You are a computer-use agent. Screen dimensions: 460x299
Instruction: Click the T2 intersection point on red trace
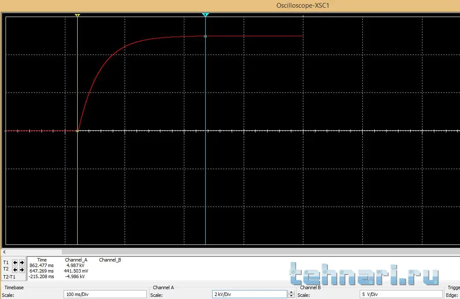(x=206, y=36)
